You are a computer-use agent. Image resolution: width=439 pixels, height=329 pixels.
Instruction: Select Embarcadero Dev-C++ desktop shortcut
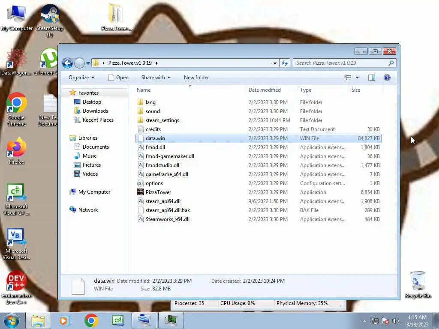16,288
